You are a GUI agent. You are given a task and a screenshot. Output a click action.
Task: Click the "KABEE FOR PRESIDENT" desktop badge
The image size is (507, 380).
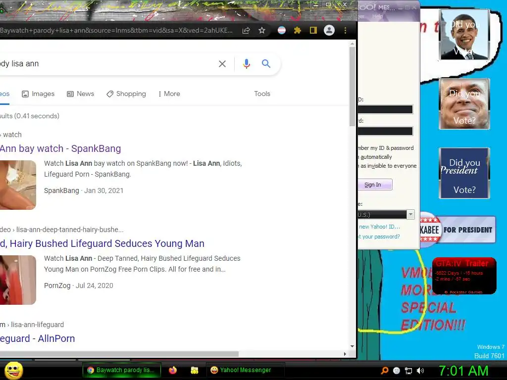coord(458,230)
